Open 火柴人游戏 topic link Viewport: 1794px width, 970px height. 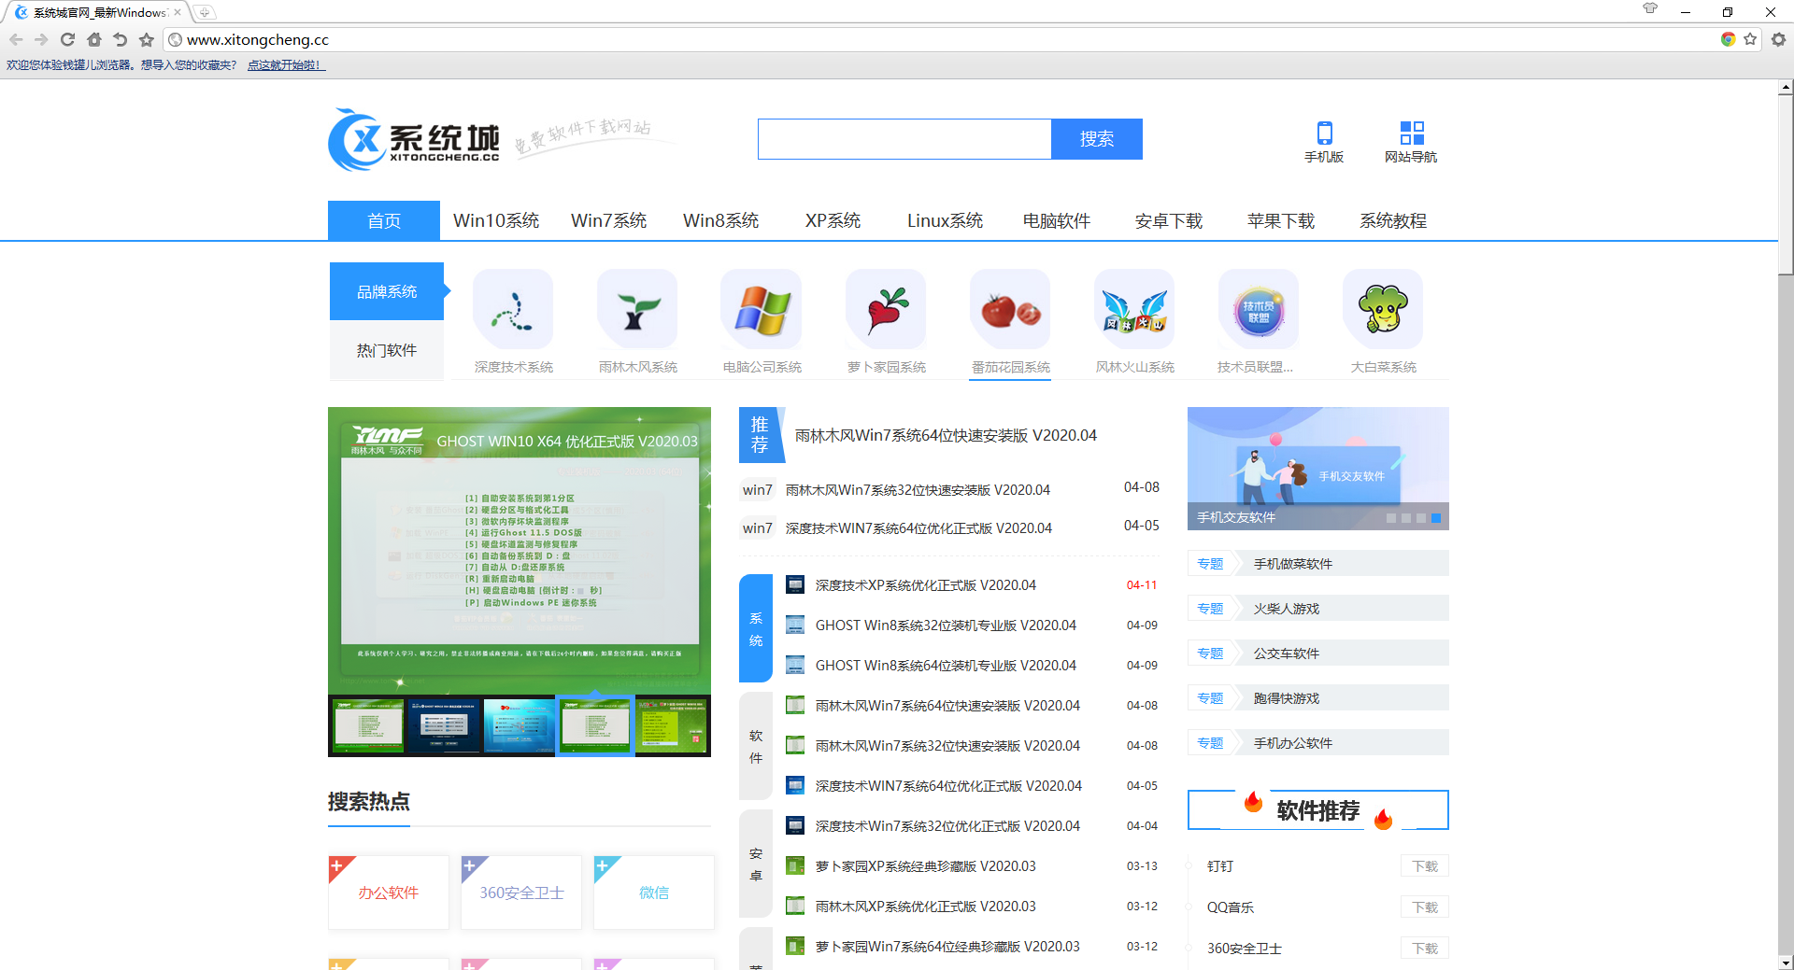tap(1287, 609)
